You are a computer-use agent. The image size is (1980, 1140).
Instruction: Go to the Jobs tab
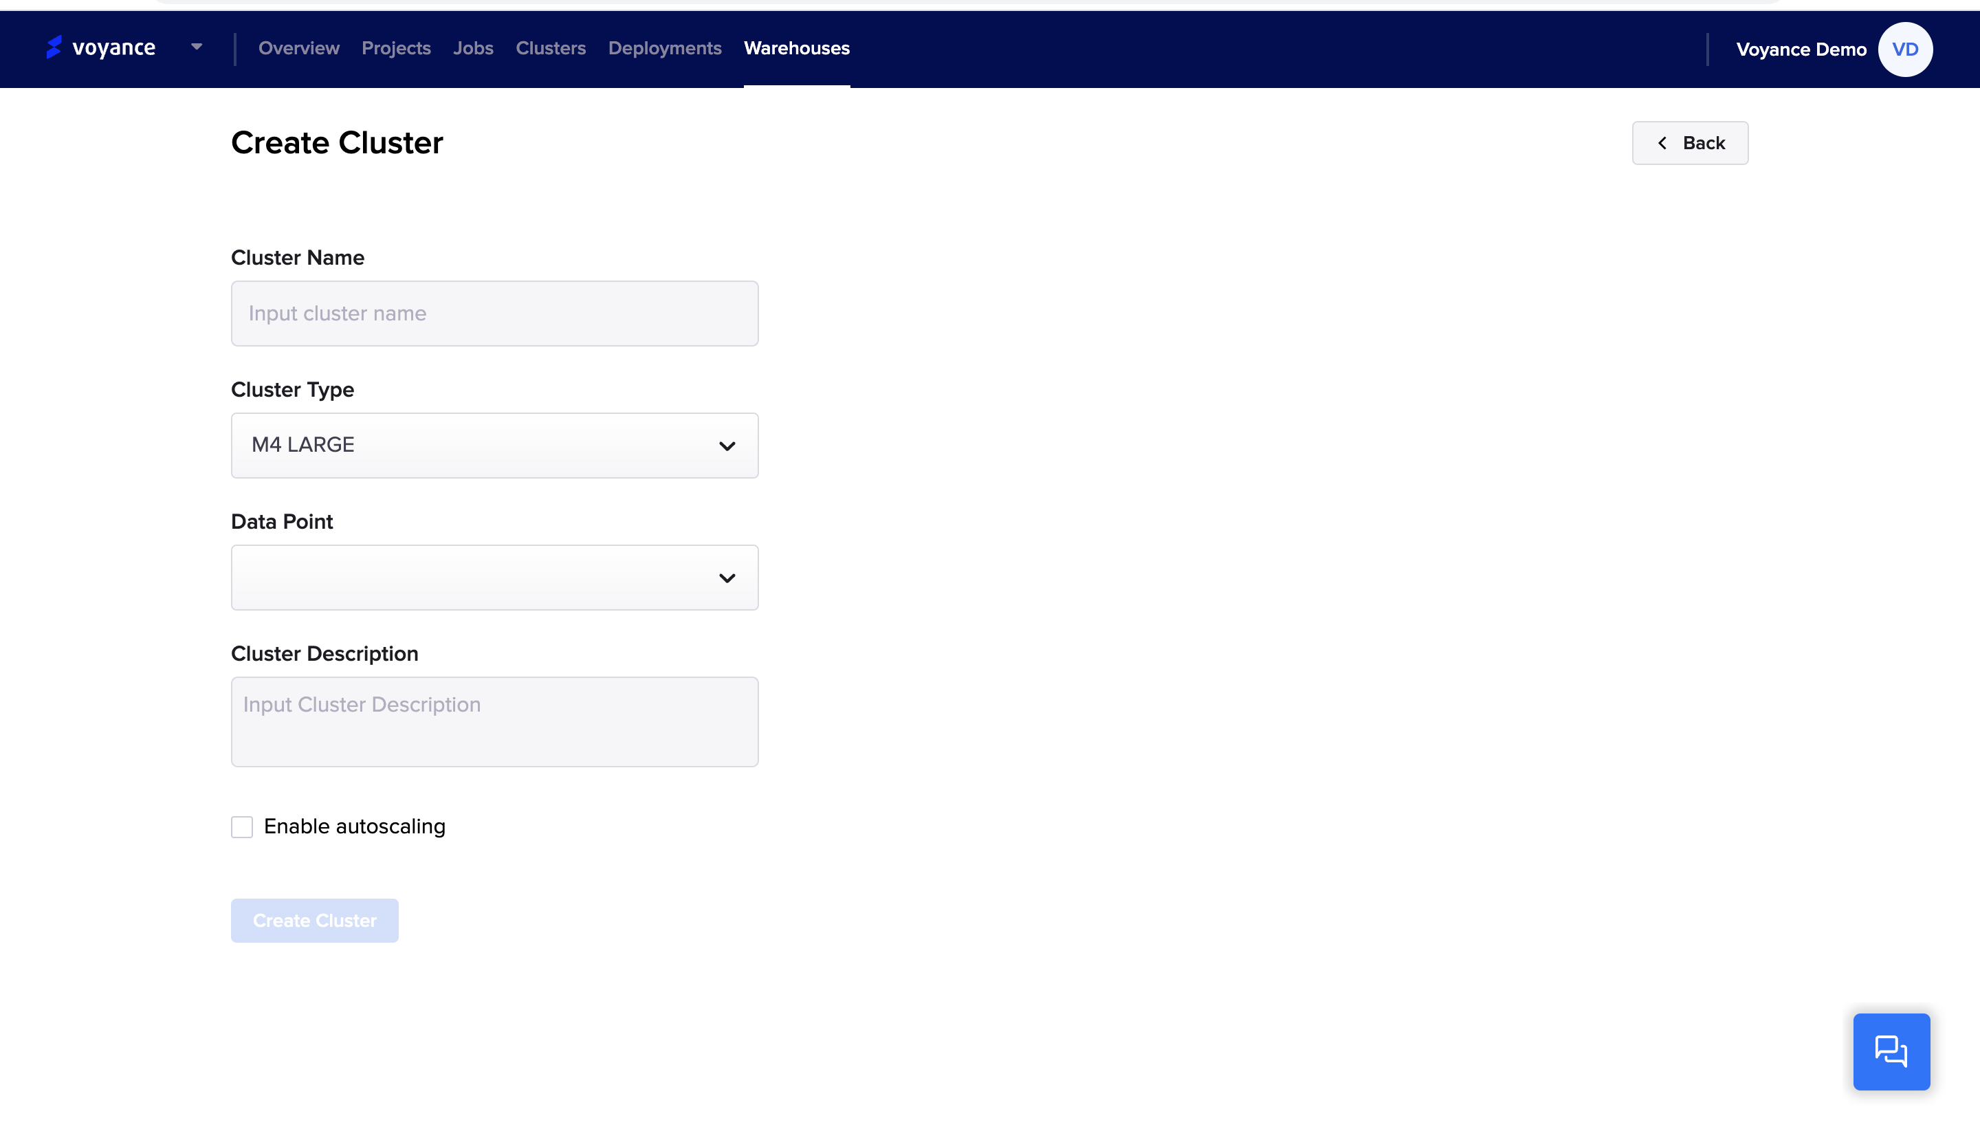tap(473, 49)
